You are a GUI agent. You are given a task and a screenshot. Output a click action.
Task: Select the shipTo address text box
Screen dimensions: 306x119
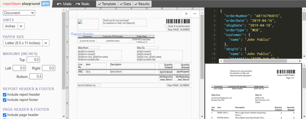click(160, 55)
